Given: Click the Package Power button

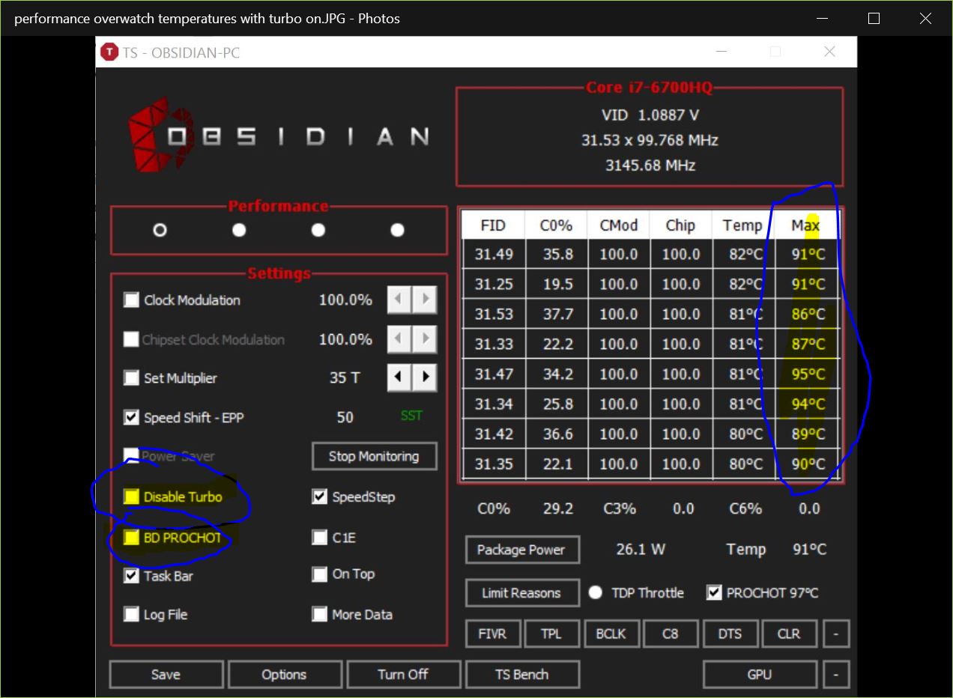Looking at the screenshot, I should pos(521,550).
